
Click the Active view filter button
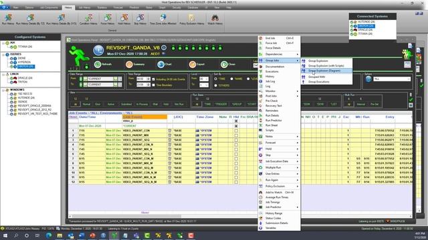[111, 104]
